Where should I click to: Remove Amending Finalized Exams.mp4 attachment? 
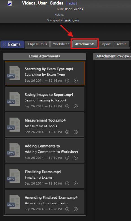[x=76, y=209]
